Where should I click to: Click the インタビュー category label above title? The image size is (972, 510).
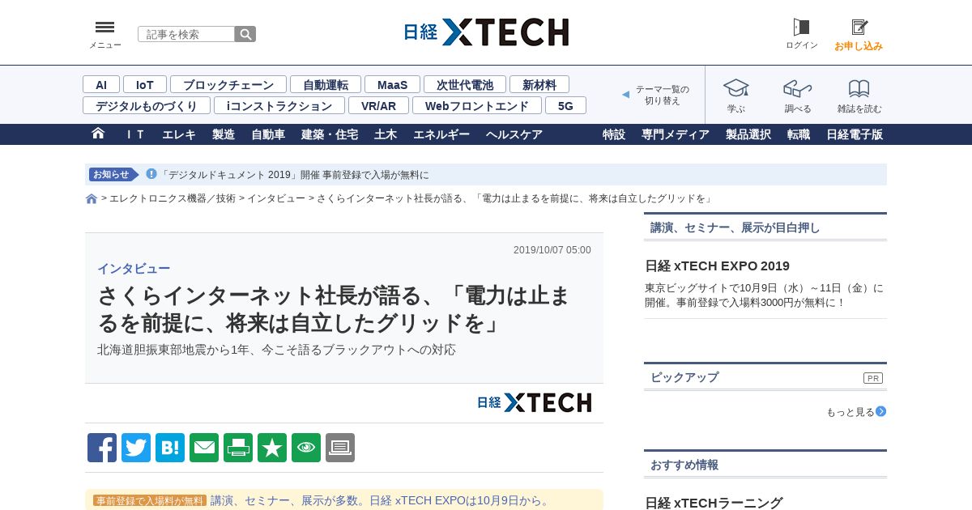click(x=134, y=269)
